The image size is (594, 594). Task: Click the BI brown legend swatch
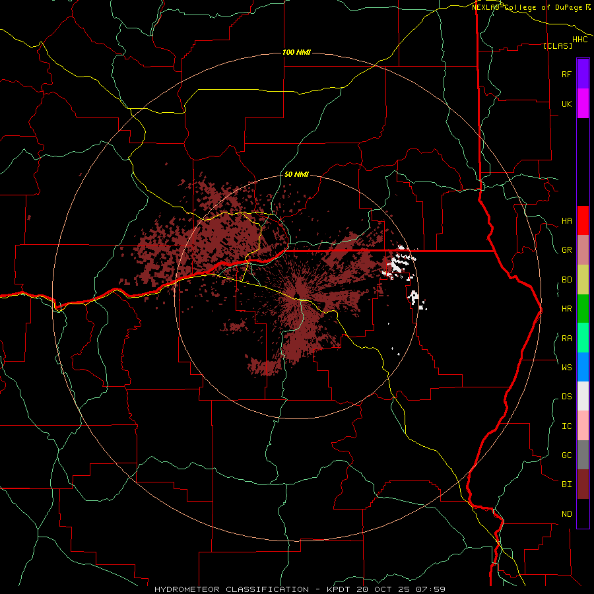pos(583,484)
